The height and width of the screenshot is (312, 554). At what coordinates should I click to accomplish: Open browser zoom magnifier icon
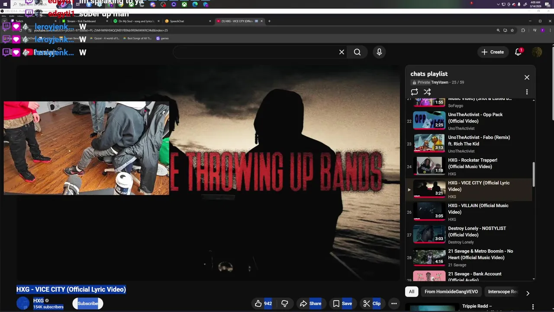point(498,30)
